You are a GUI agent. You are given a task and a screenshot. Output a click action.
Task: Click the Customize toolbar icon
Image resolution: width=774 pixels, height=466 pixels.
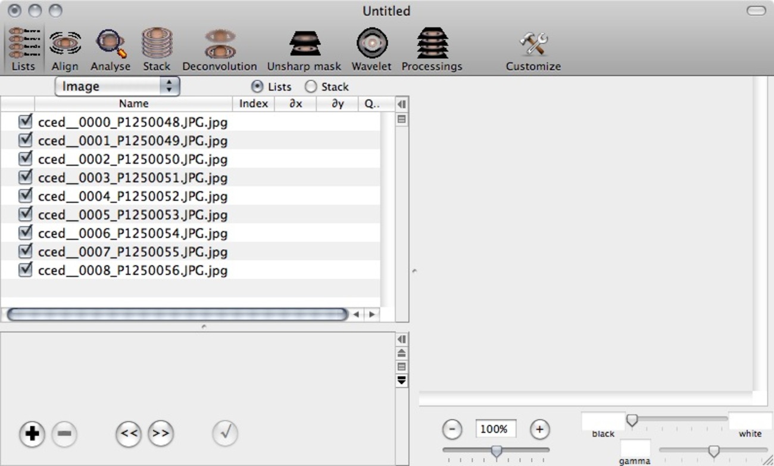tap(533, 49)
